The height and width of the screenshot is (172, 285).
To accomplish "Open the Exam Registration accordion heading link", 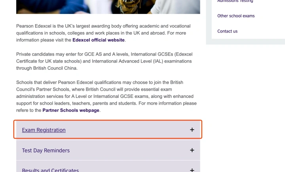I will (44, 130).
